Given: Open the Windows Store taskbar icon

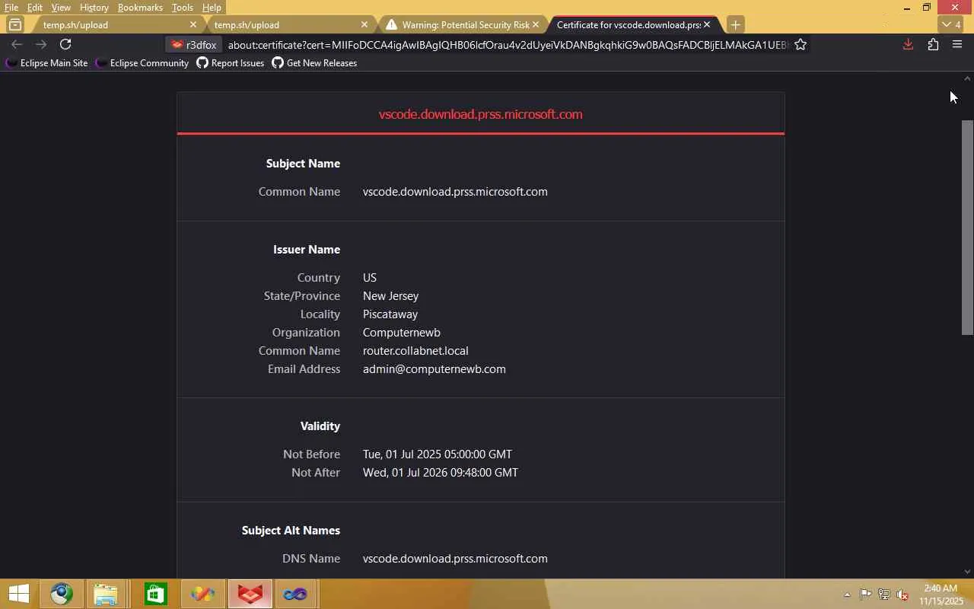Looking at the screenshot, I should coord(155,594).
